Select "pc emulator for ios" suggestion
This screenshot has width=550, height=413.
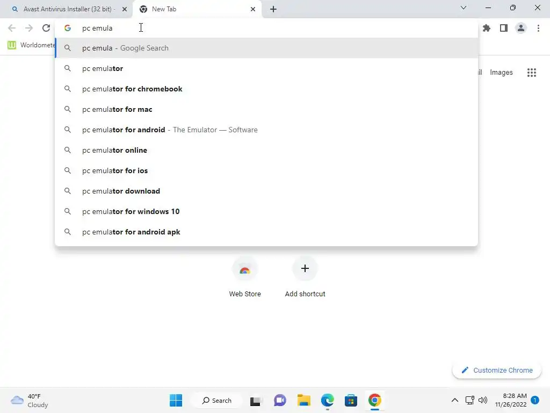[x=266, y=170]
